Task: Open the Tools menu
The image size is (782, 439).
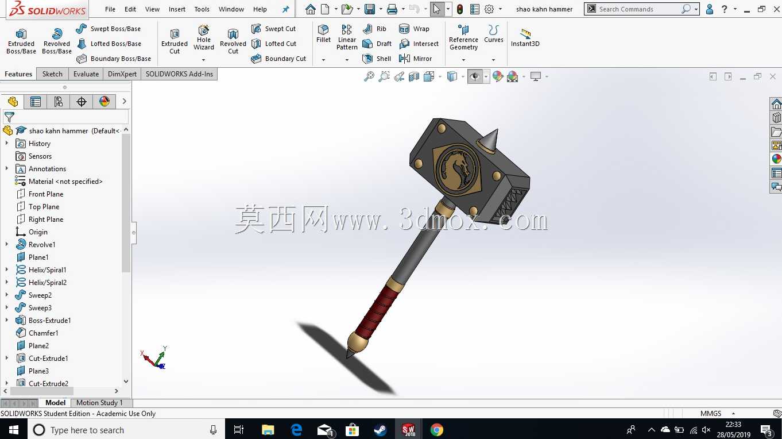Action: pos(202,9)
